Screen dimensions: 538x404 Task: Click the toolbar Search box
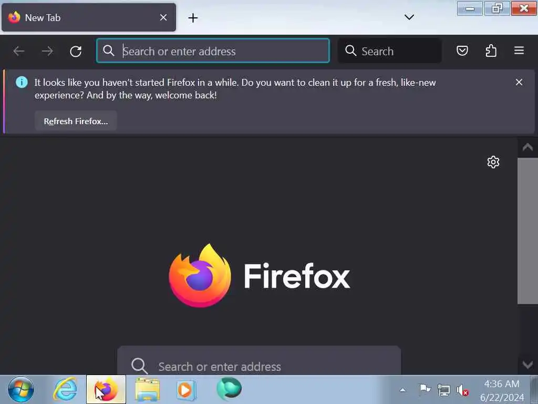click(390, 51)
